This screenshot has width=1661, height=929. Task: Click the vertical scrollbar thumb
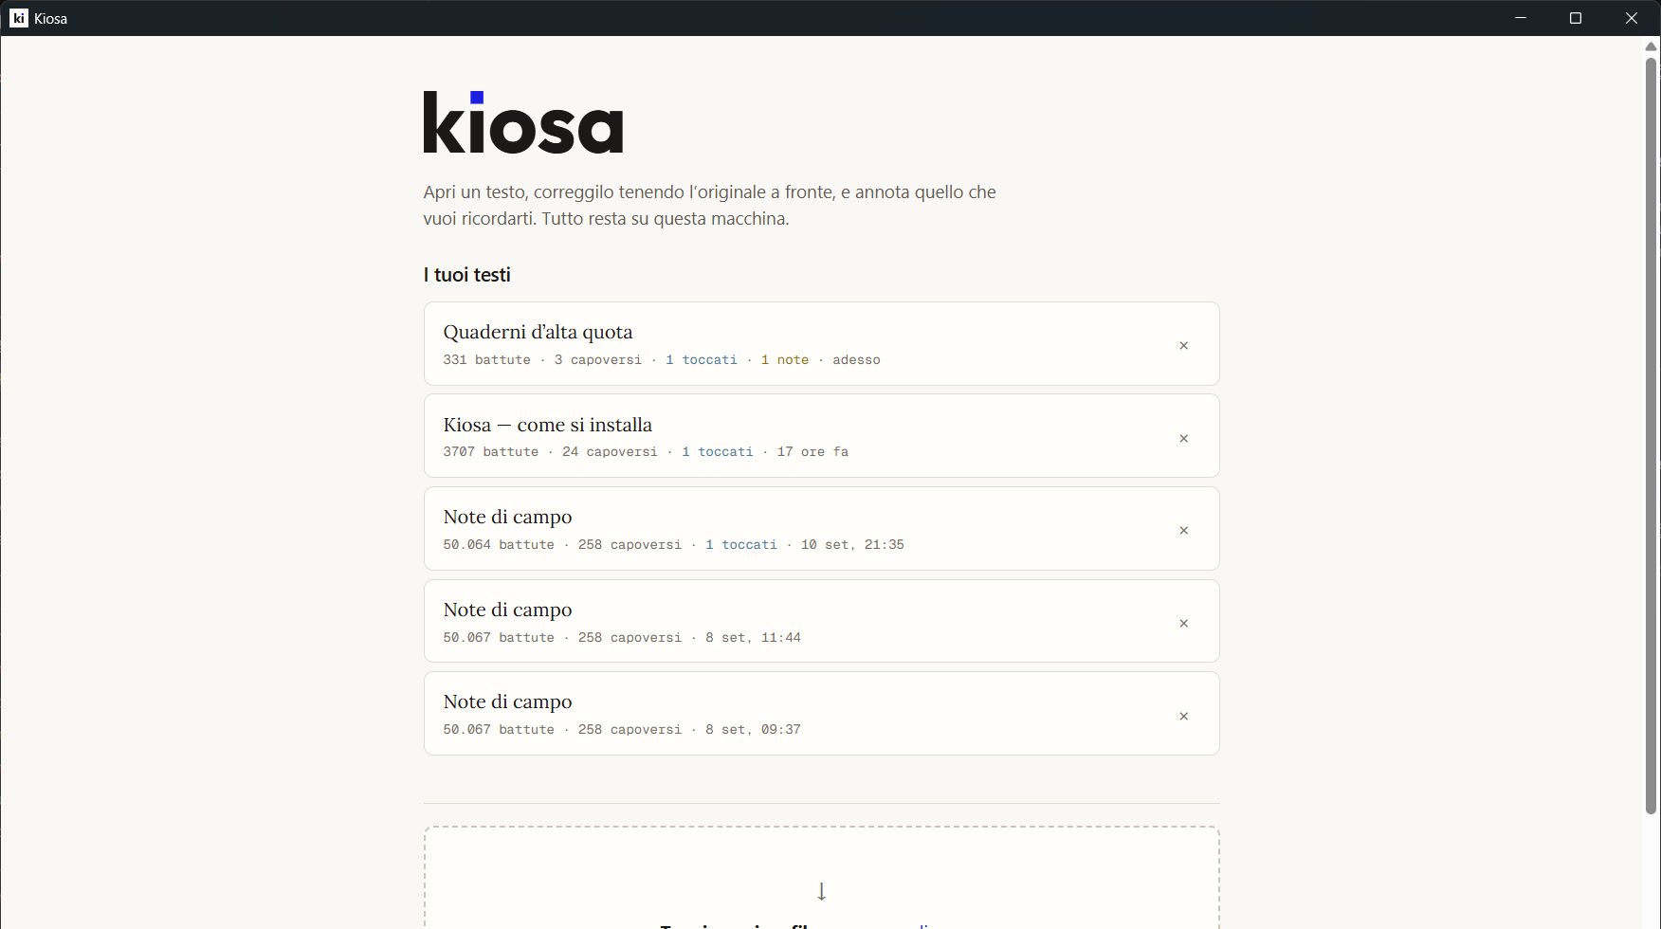click(1651, 436)
